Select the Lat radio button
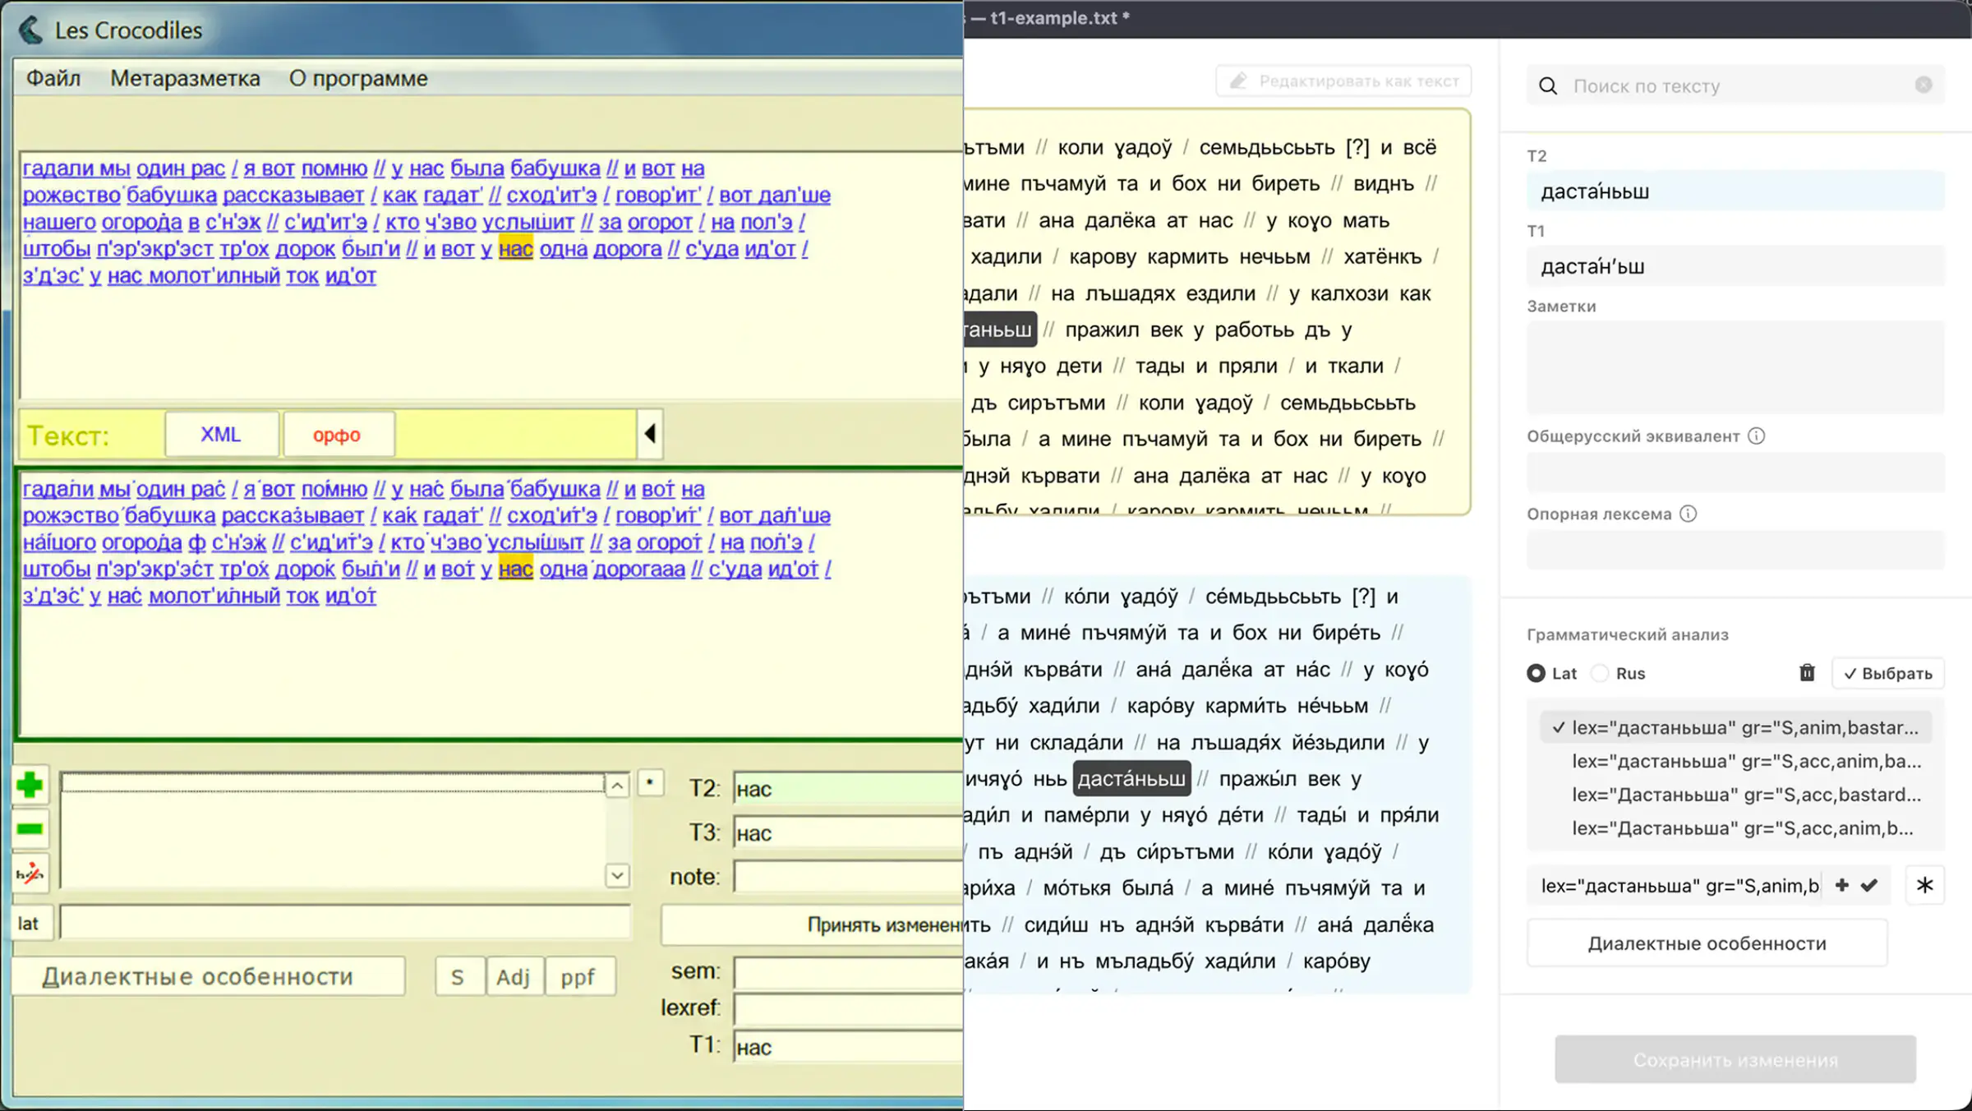The image size is (1972, 1111). (x=1536, y=673)
